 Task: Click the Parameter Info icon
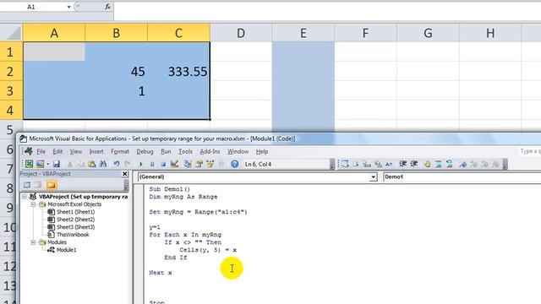click(378, 164)
